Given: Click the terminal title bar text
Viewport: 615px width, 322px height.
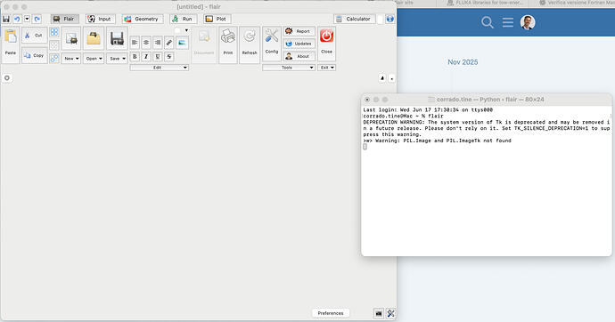Looking at the screenshot, I should tap(490, 100).
